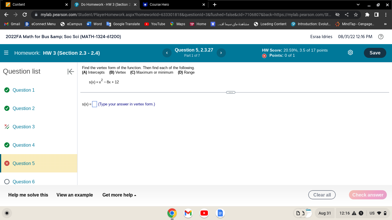Click Help me solve this

tap(28, 195)
